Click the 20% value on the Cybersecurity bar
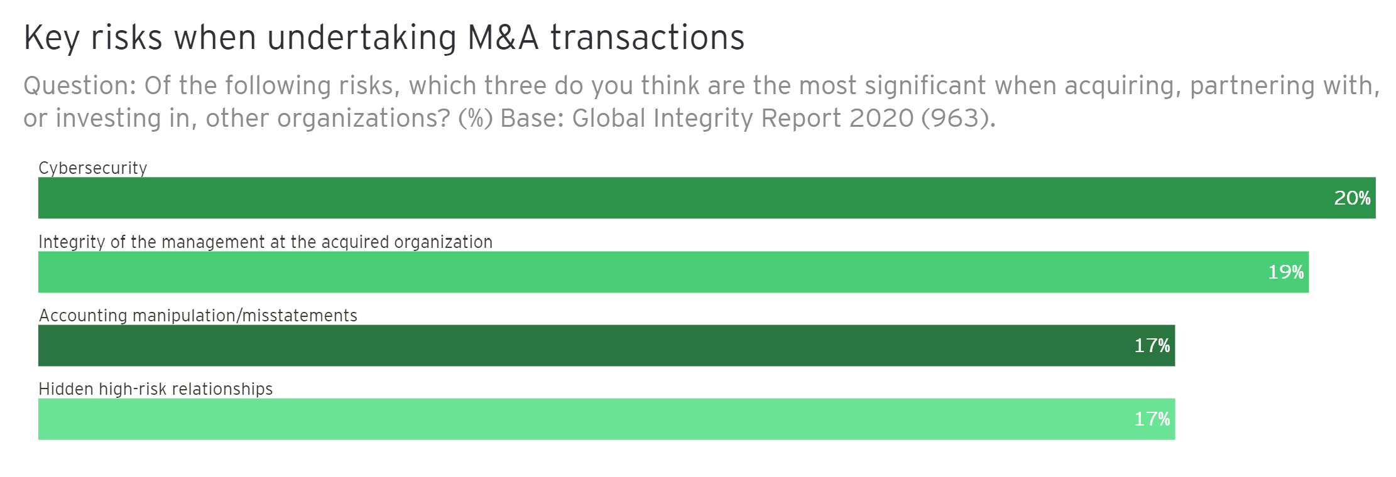The width and height of the screenshot is (1396, 477). click(x=1352, y=198)
